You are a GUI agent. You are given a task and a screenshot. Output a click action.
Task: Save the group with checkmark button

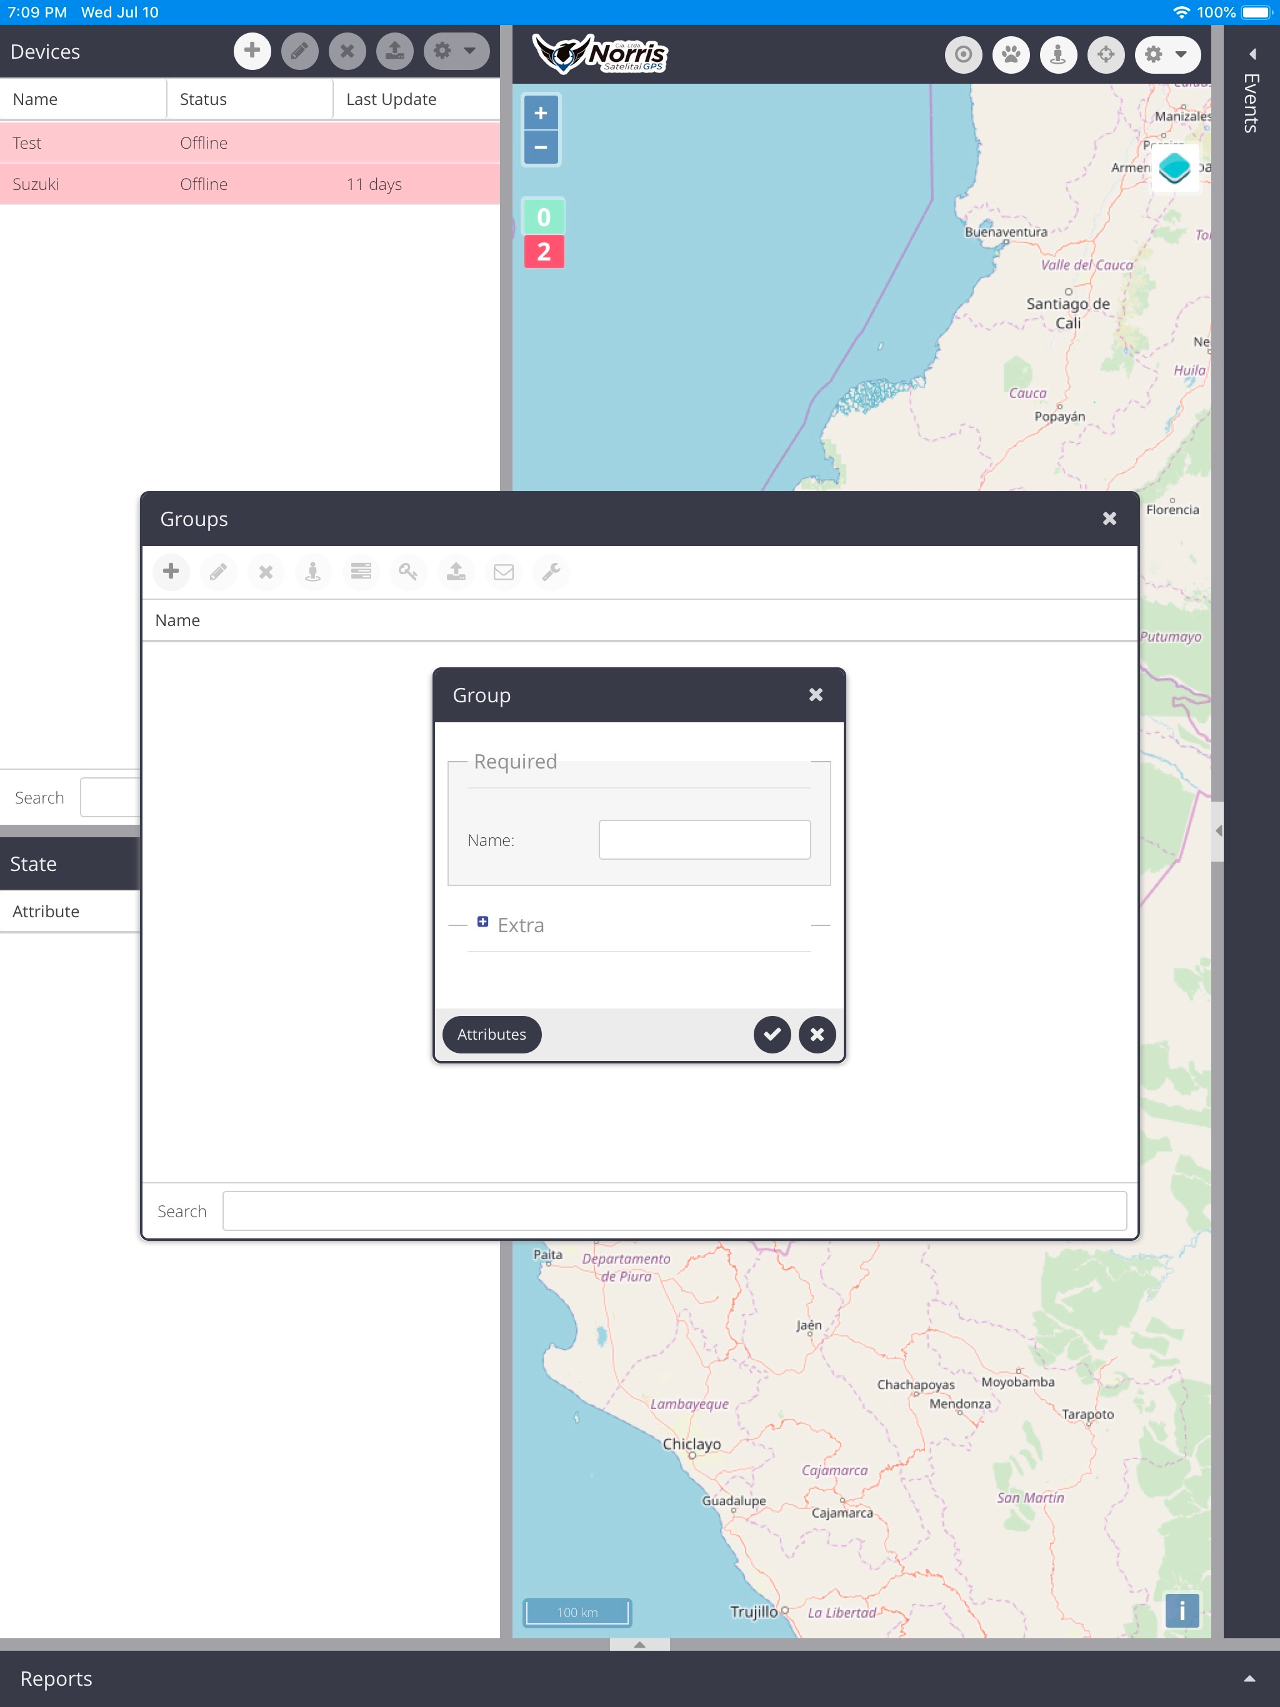[772, 1034]
